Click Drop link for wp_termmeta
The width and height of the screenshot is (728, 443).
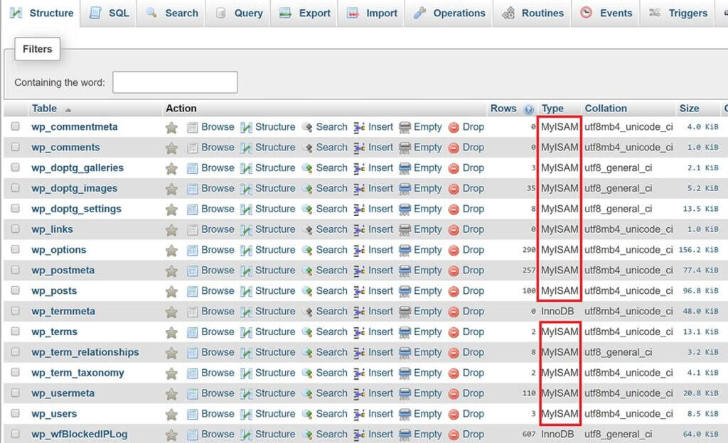click(473, 312)
